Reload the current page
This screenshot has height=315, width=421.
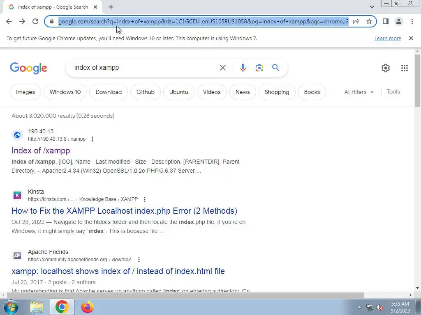pyautogui.click(x=35, y=21)
